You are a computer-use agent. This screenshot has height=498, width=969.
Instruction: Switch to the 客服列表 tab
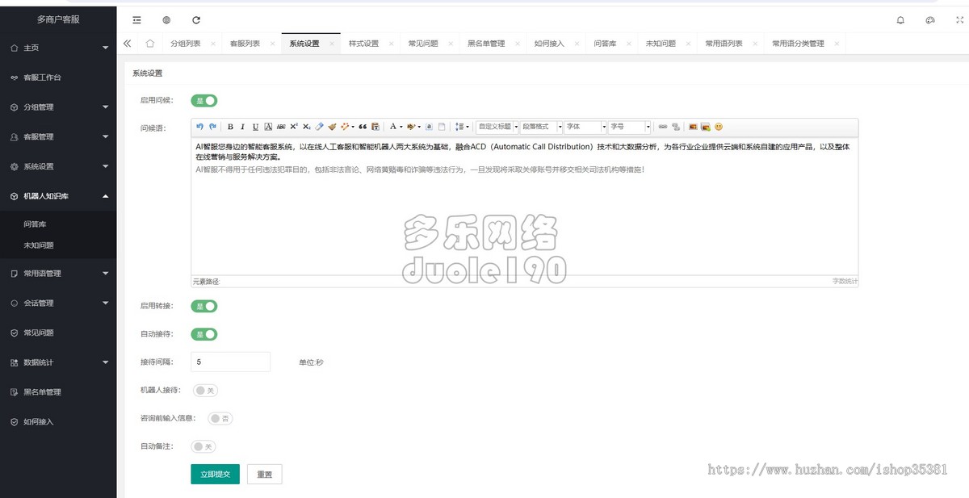245,44
